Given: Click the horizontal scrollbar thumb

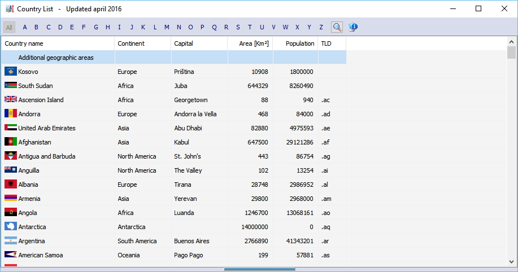Looking at the screenshot, I should click(x=259, y=269).
